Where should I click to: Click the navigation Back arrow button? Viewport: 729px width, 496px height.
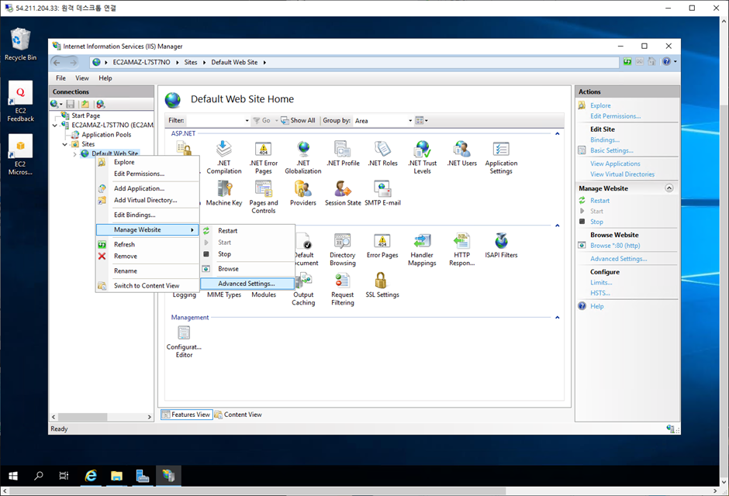pyautogui.click(x=57, y=62)
